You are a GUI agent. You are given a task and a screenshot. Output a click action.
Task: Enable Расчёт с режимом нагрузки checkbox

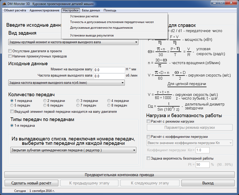click(148, 121)
